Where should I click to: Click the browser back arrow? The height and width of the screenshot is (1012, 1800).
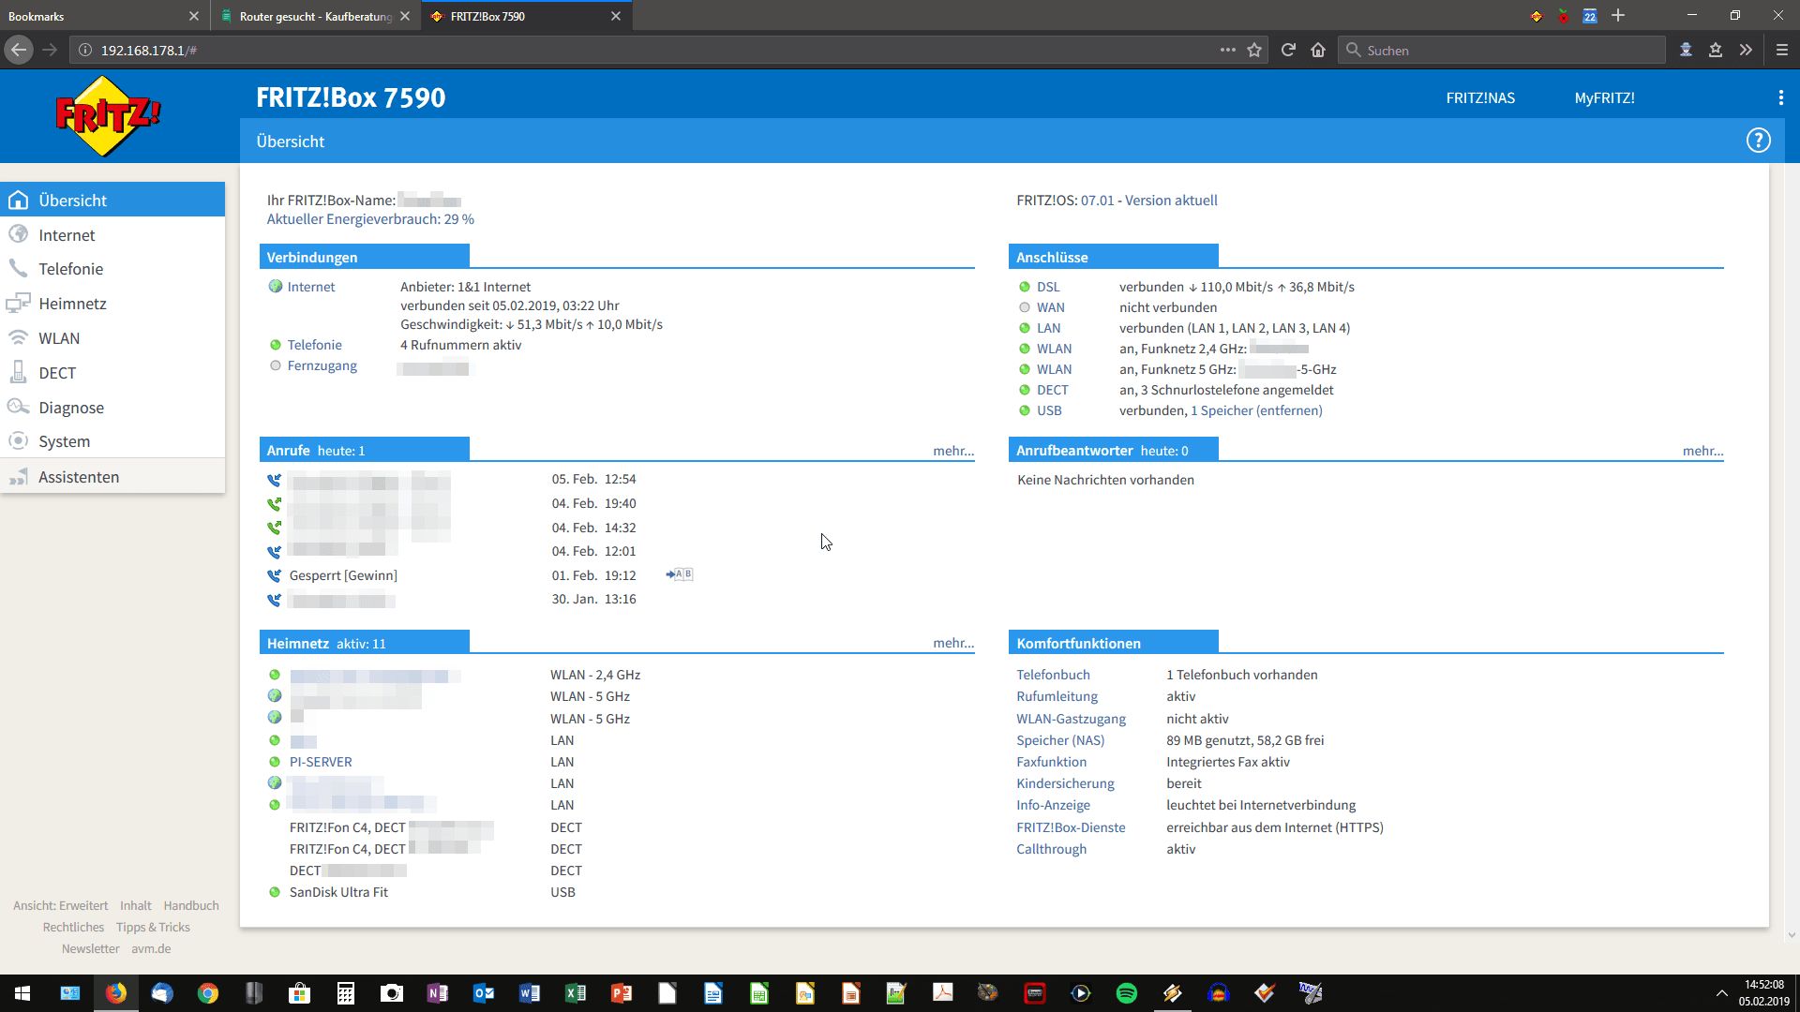click(19, 50)
